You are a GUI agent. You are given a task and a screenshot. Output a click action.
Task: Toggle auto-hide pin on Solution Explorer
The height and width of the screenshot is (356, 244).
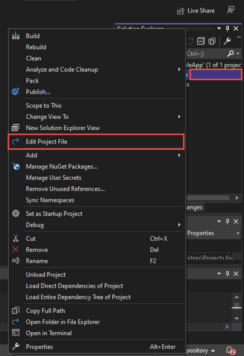tap(228, 28)
